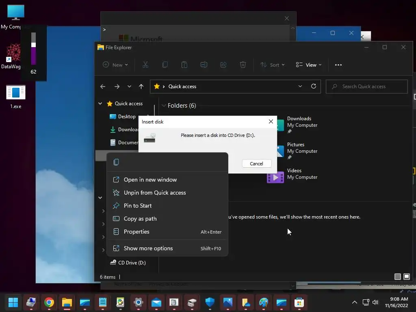Open Settings gear in the taskbar
This screenshot has width=416, height=312.
(x=138, y=302)
